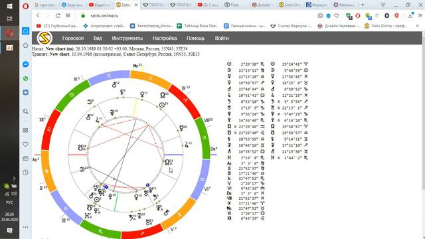
Task: Open the Астропроект «Vedi» bookmark
Action: [x=104, y=26]
